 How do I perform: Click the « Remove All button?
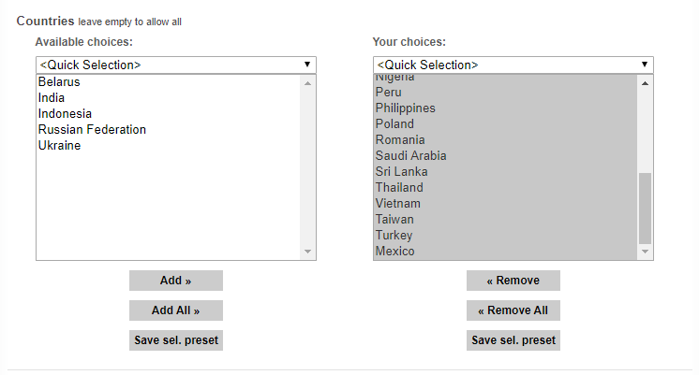pyautogui.click(x=513, y=310)
